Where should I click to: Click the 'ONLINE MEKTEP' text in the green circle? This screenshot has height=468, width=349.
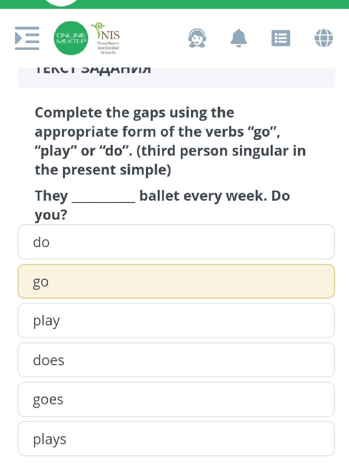click(71, 38)
